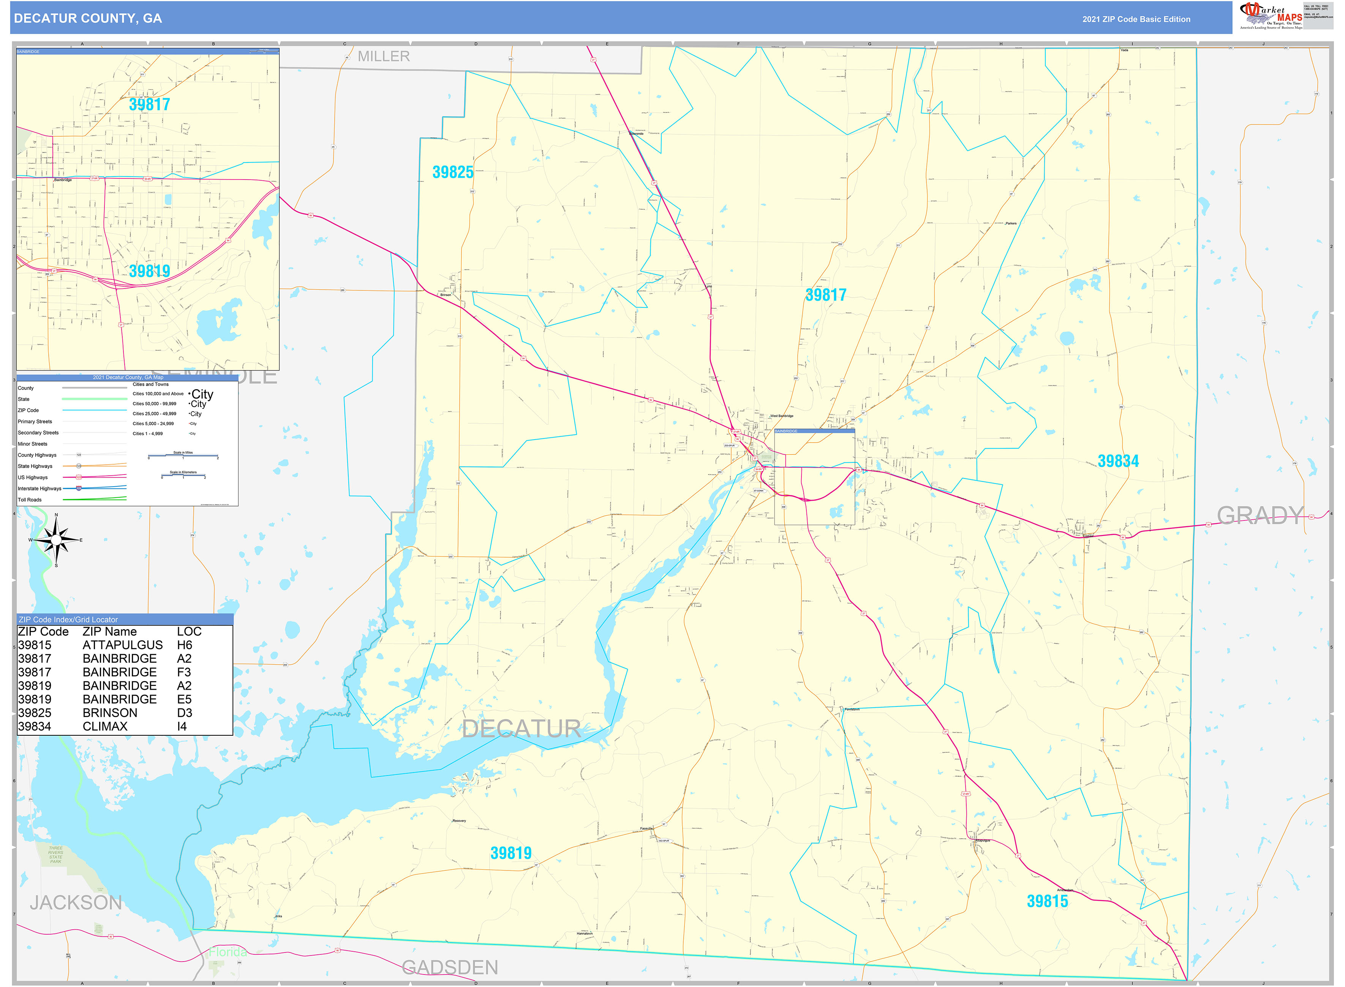Click the 'Scale in Miles' bar
Screen dimensions: 1345x987
(x=183, y=455)
